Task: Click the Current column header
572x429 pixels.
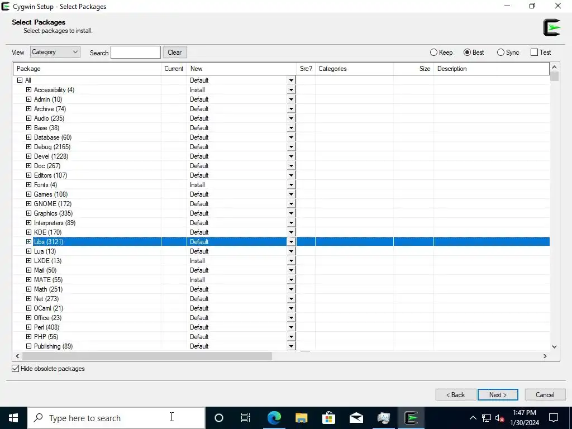Action: 174,69
